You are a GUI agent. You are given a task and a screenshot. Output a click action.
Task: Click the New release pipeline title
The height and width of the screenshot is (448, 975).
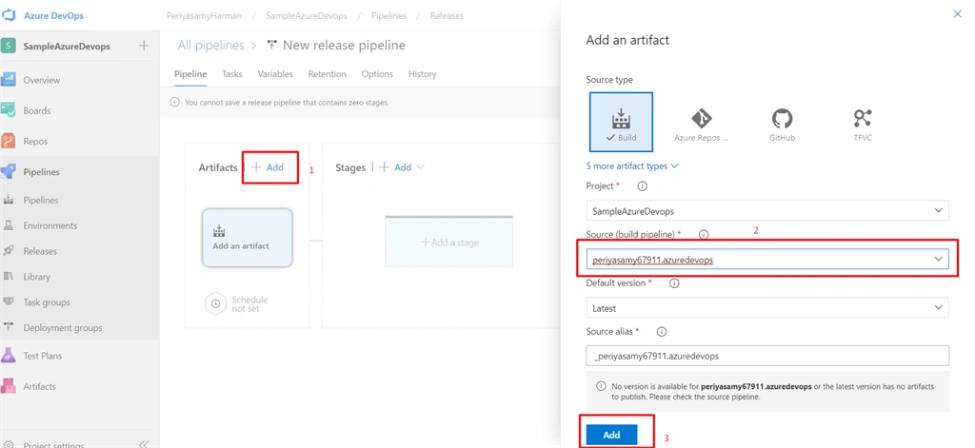coord(344,45)
